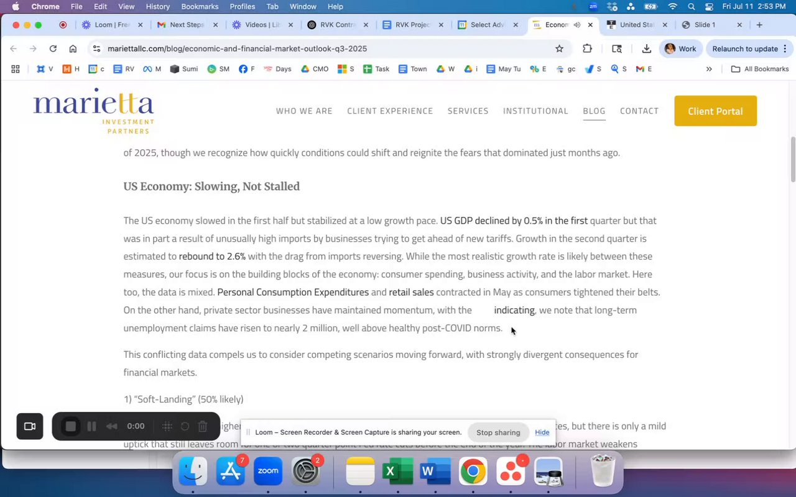Open the CMO bookmark
The image size is (796, 497).
315,69
